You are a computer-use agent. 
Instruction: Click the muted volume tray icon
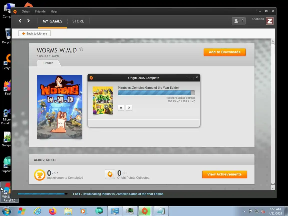263,211
